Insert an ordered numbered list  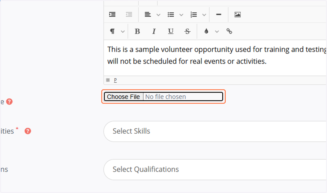click(194, 15)
